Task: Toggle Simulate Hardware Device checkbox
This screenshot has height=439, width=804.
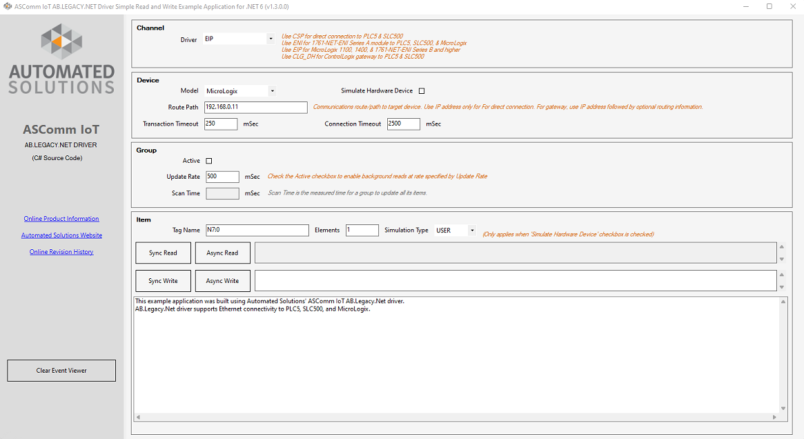Action: [x=422, y=91]
